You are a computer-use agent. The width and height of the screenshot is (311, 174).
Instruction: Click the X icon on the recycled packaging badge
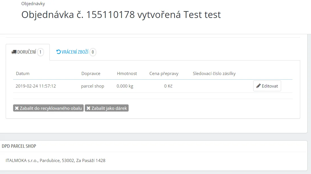click(17, 108)
